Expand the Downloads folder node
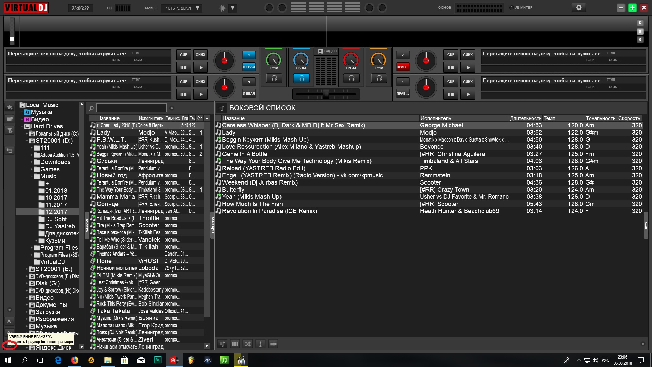 [32, 162]
